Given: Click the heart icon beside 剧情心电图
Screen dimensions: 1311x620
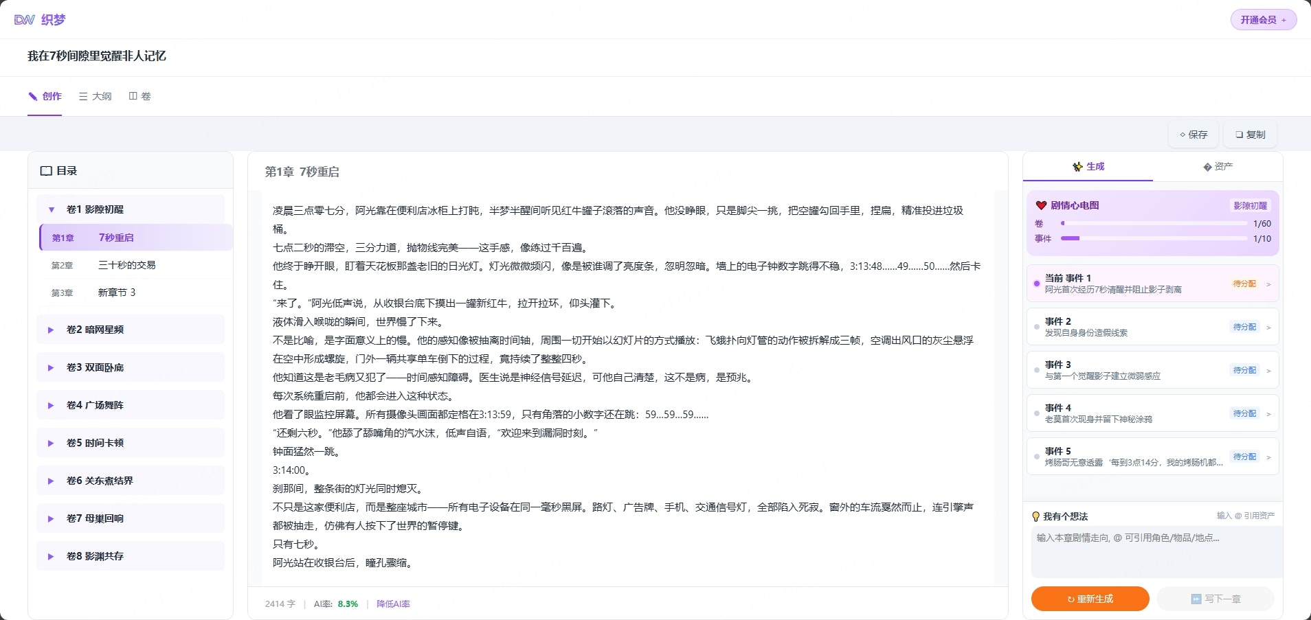Looking at the screenshot, I should tap(1040, 205).
